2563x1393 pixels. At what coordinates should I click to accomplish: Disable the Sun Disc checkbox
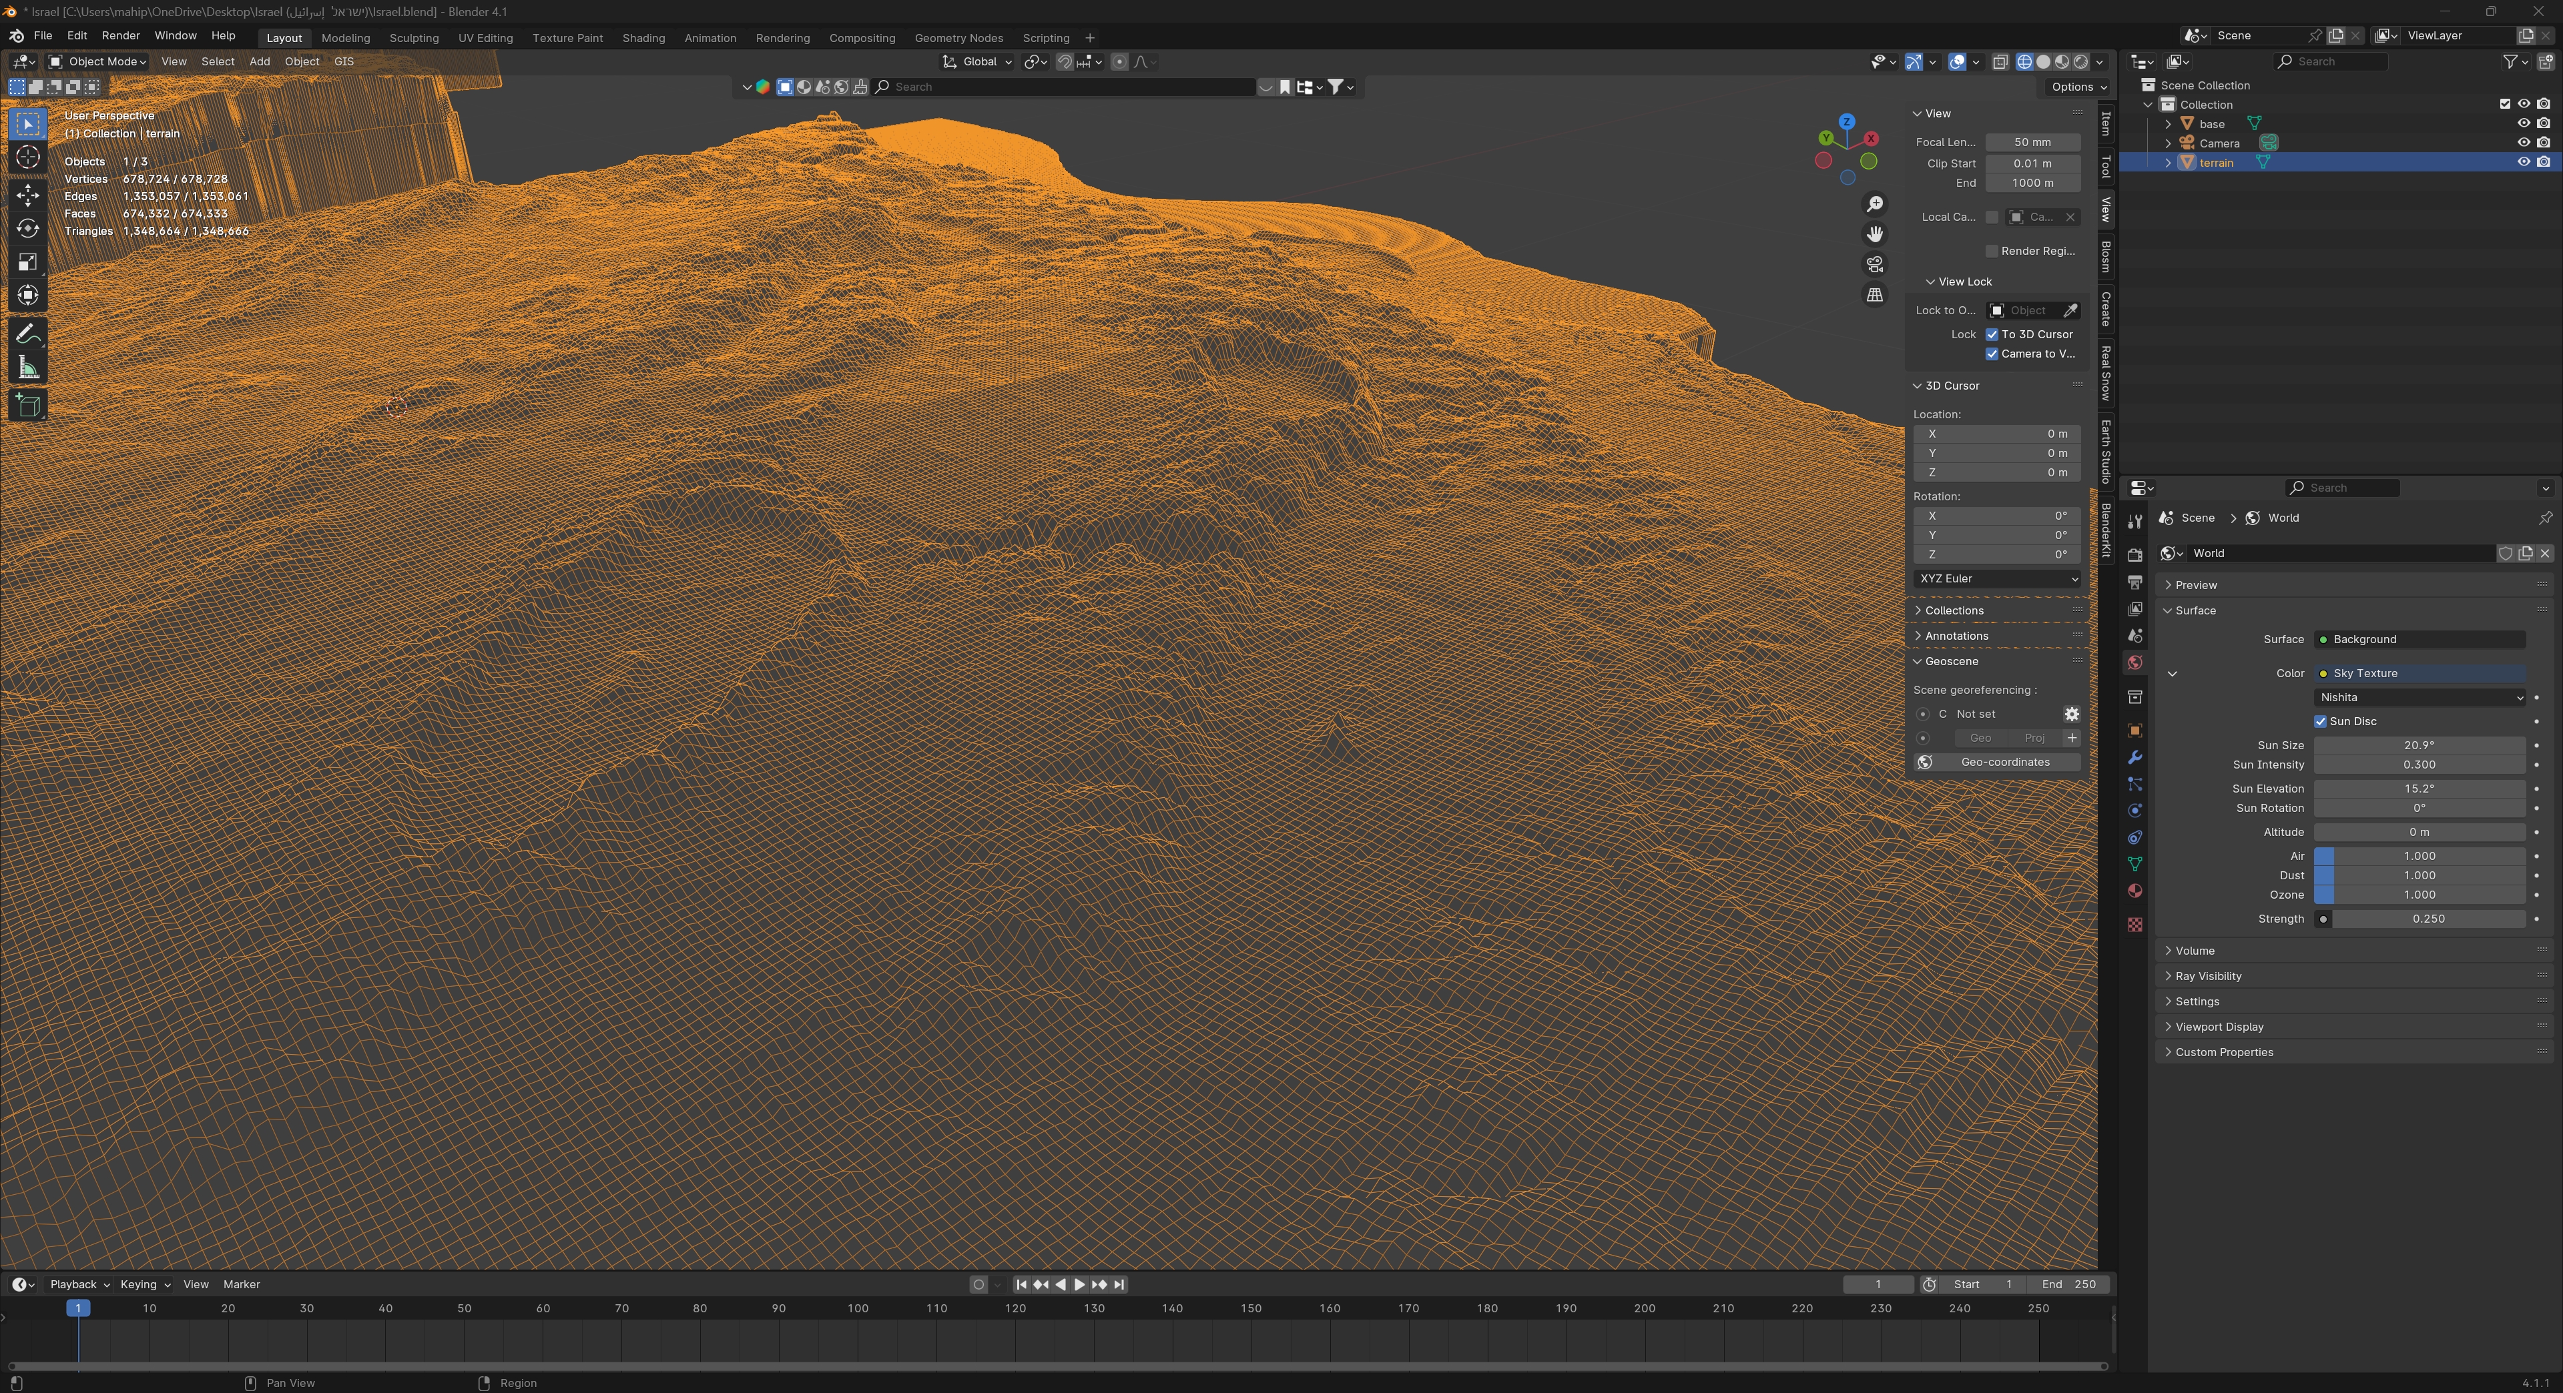tap(2320, 721)
